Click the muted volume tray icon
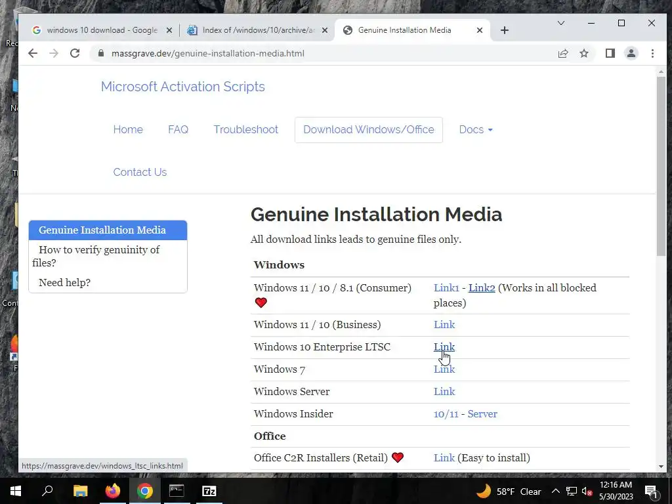Viewport: 672px width, 504px height. pyautogui.click(x=587, y=491)
